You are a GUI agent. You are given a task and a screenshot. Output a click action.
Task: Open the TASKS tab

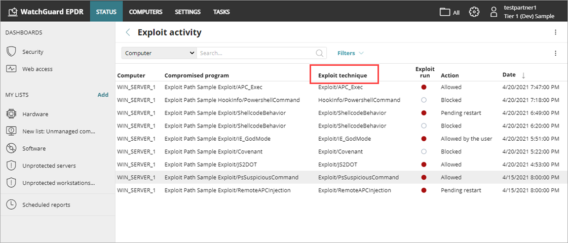click(221, 12)
